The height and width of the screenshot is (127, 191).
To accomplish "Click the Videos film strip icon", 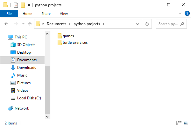I will pos(13,91).
